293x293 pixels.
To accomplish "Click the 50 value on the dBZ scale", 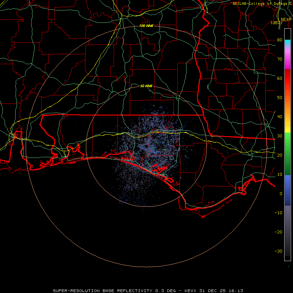I will point(280,98).
